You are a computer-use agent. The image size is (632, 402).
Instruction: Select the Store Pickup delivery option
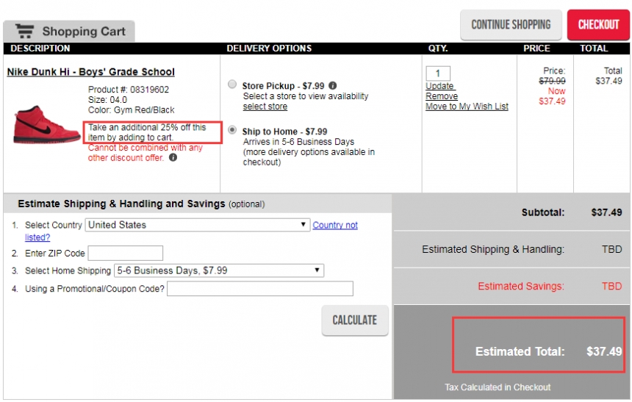(x=232, y=85)
